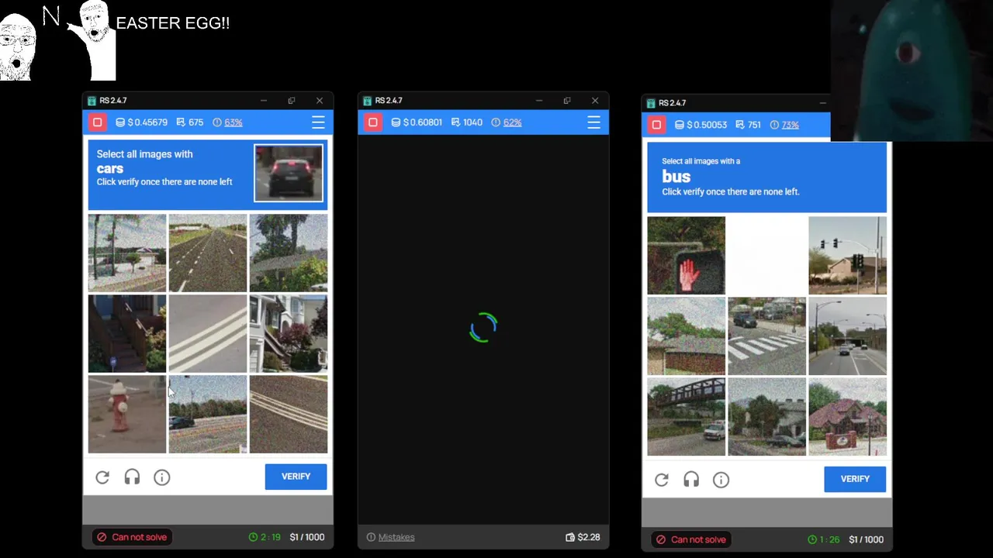Get audio challenge for cars captcha
This screenshot has height=558, width=993.
[x=132, y=477]
